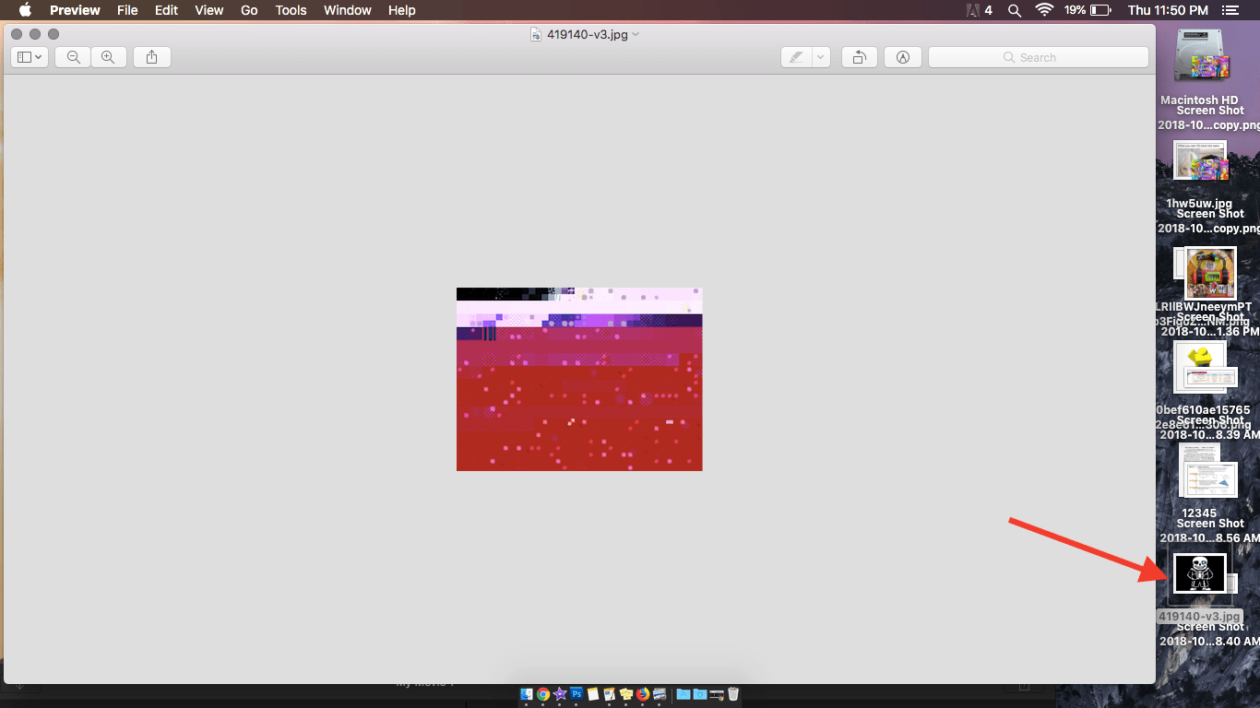Expand the highlight color dropdown arrow

click(x=821, y=57)
